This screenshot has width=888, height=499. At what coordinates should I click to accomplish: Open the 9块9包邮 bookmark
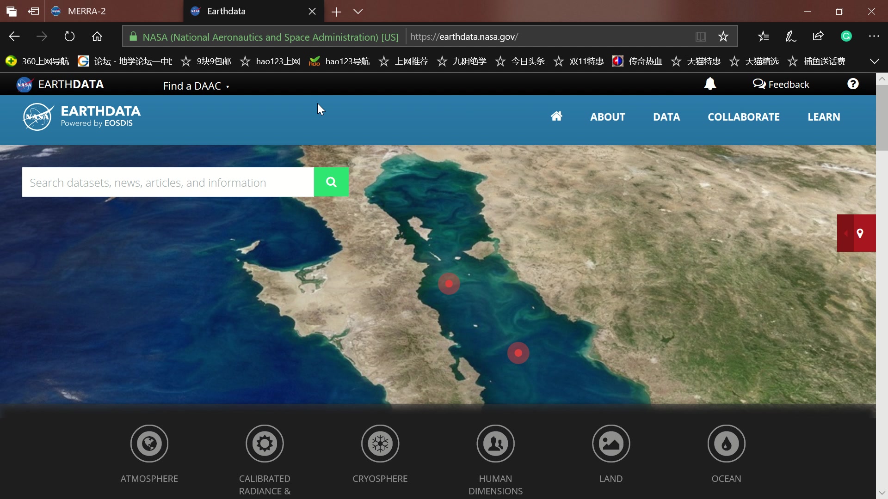206,61
